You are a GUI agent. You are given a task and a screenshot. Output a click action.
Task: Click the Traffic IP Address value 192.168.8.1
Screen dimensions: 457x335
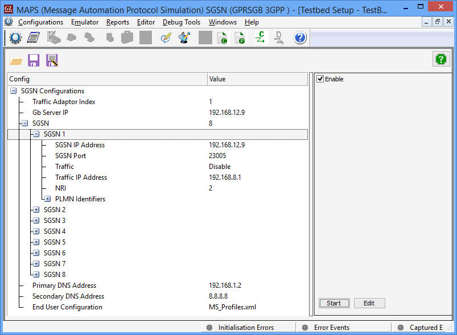pyautogui.click(x=225, y=177)
